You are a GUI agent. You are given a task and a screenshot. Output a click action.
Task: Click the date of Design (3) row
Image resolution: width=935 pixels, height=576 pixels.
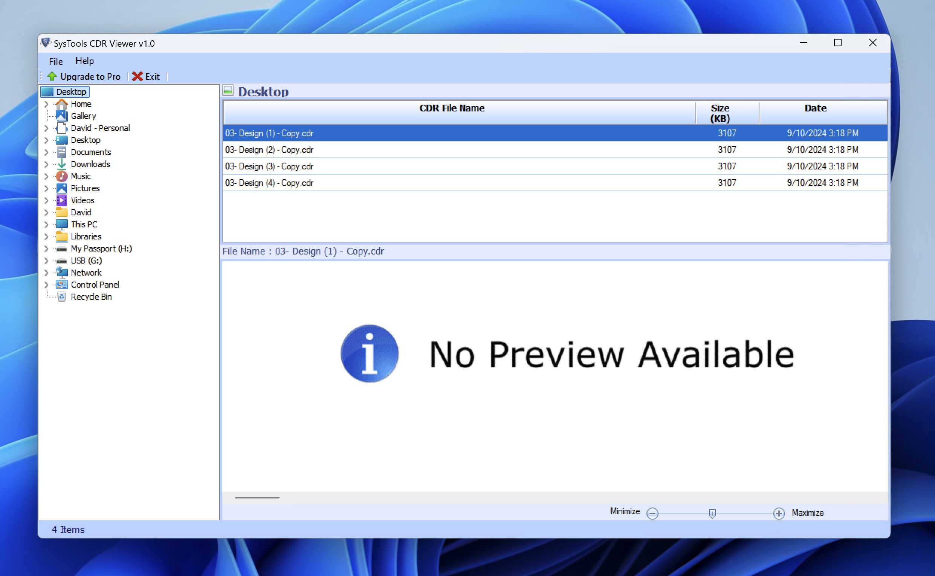pyautogui.click(x=823, y=166)
